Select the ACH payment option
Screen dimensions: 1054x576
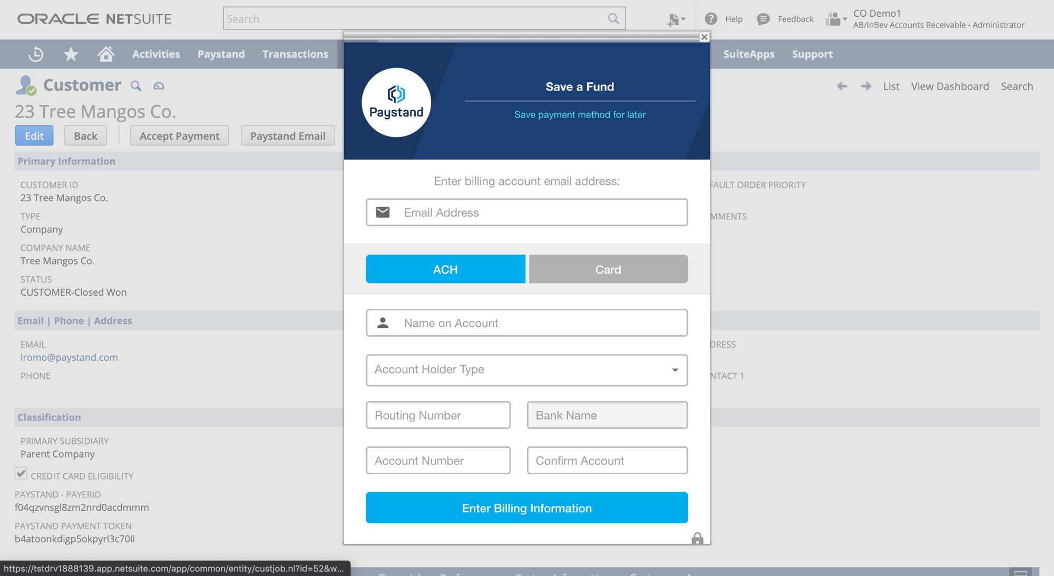click(x=445, y=269)
